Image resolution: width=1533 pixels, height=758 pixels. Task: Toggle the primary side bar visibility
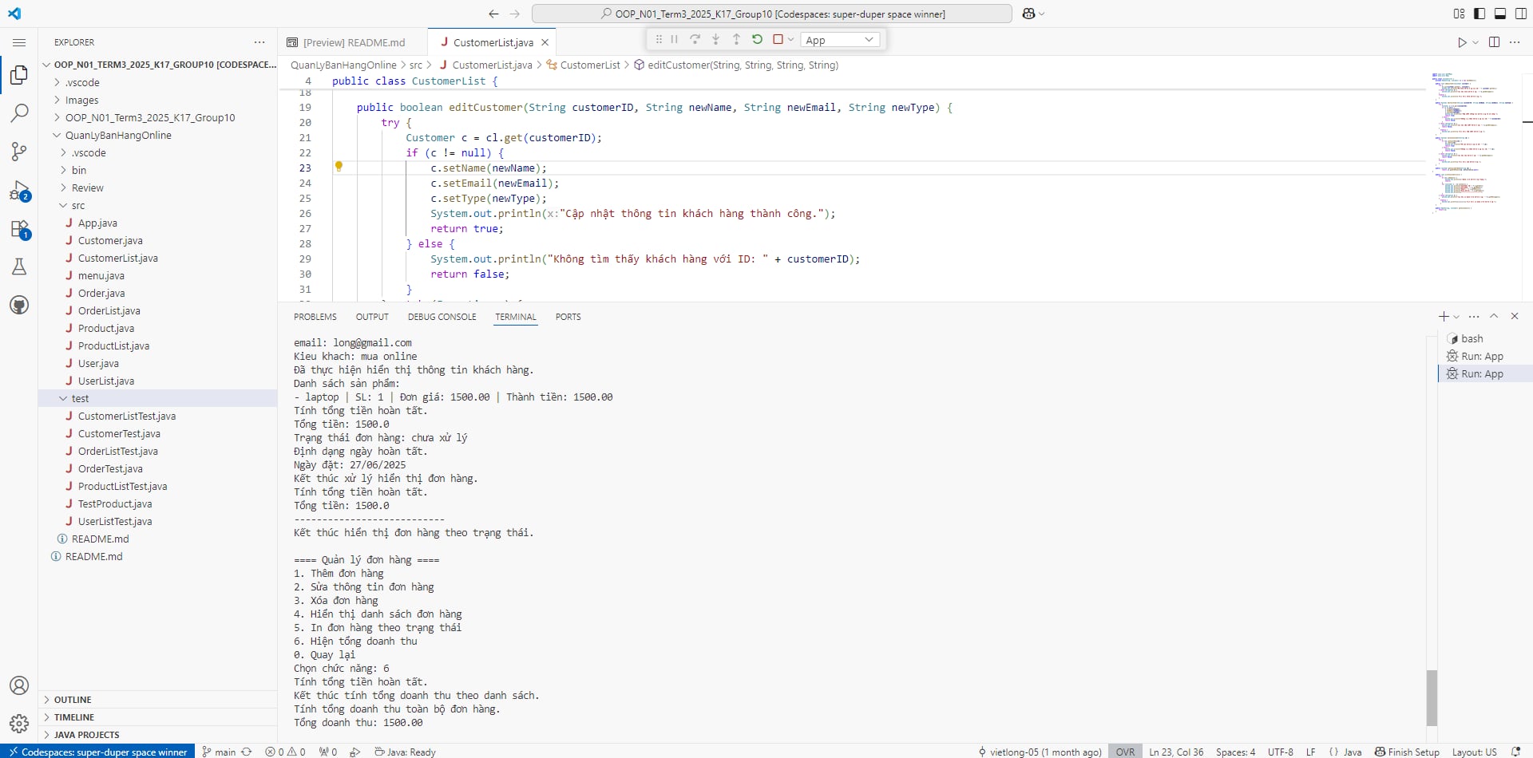pos(1480,14)
